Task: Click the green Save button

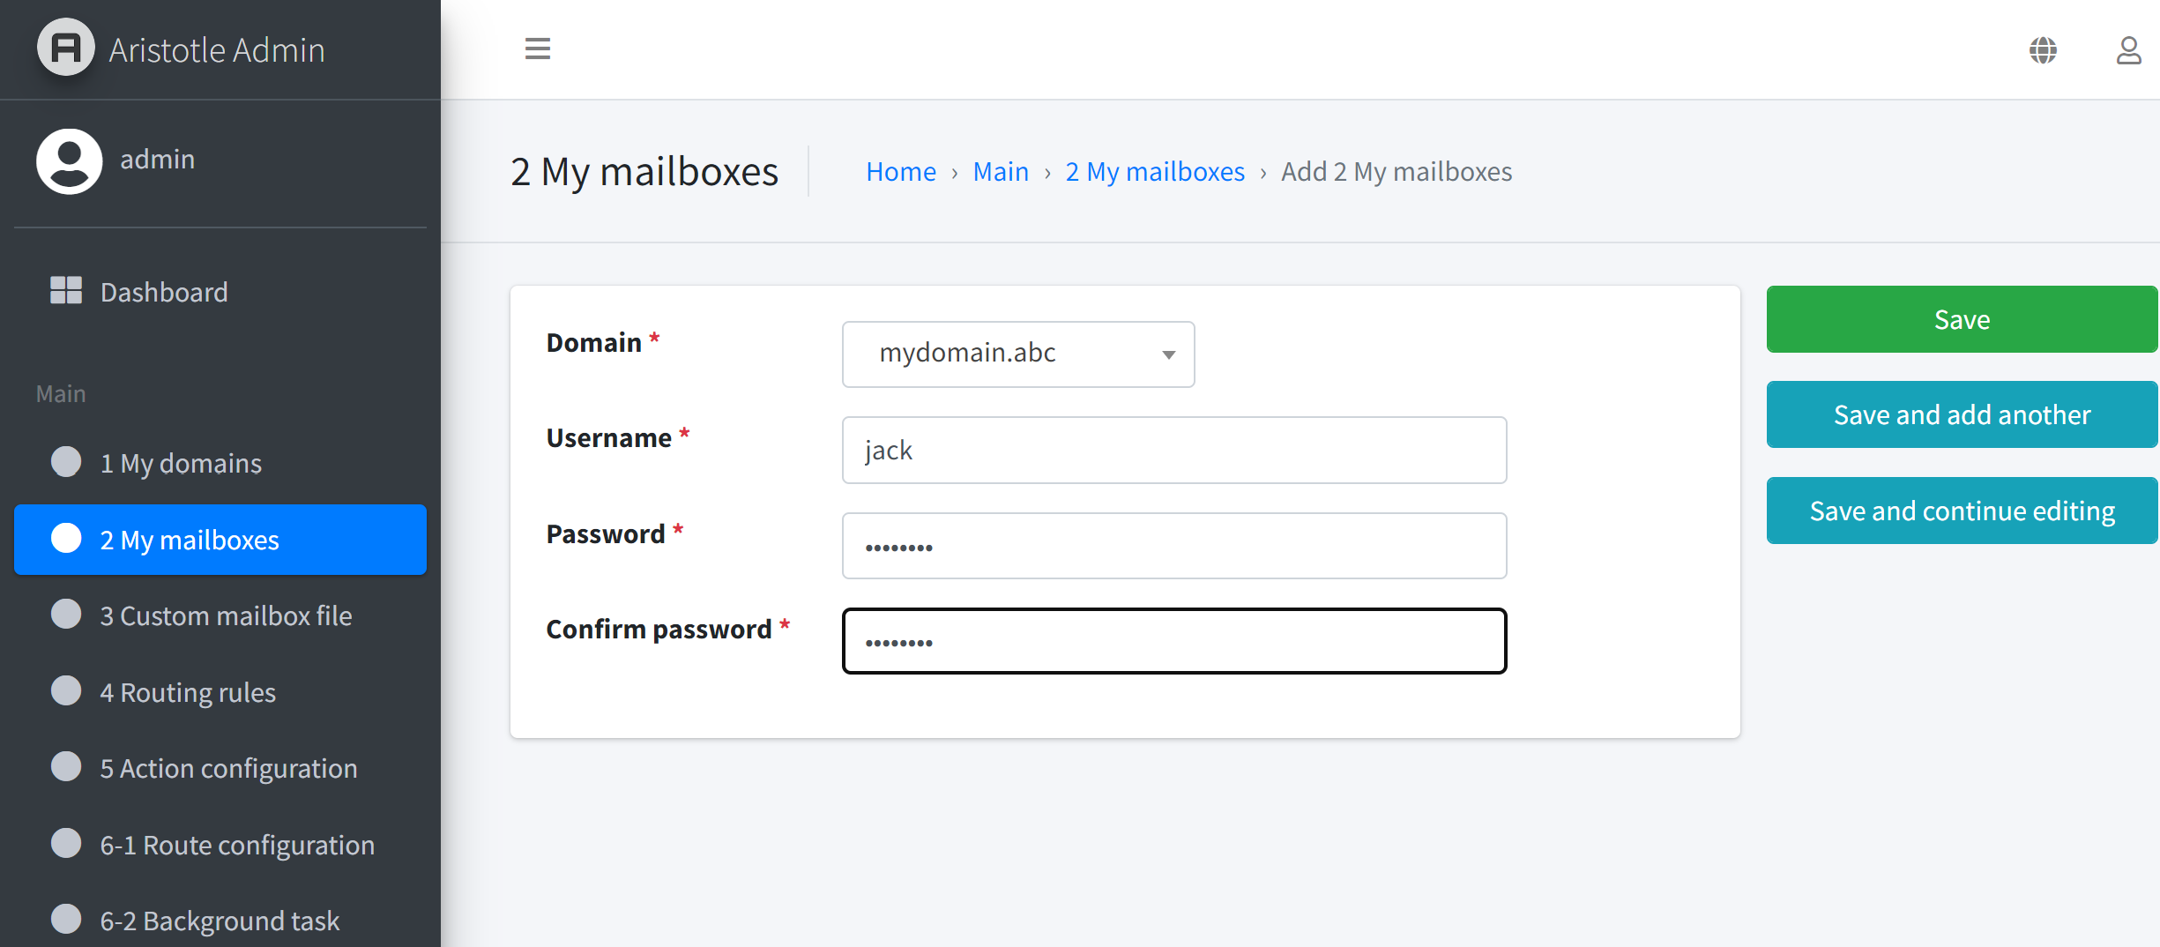Action: pyautogui.click(x=1962, y=319)
